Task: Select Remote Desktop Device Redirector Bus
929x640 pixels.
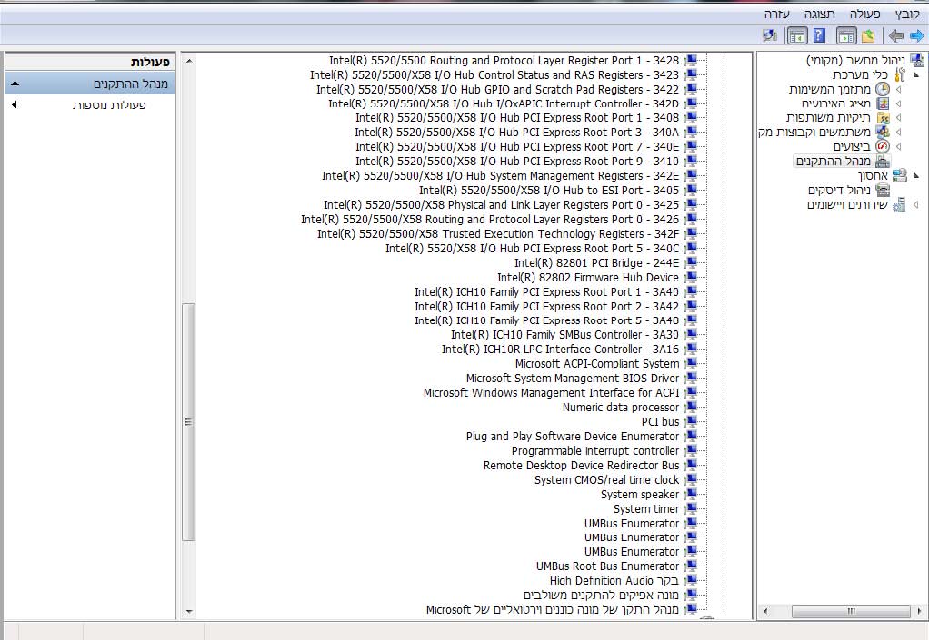Action: 581,466
